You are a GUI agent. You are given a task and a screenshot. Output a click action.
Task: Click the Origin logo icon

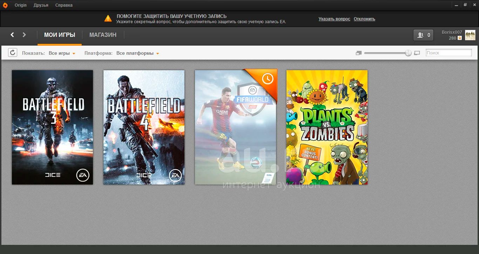tap(5, 5)
